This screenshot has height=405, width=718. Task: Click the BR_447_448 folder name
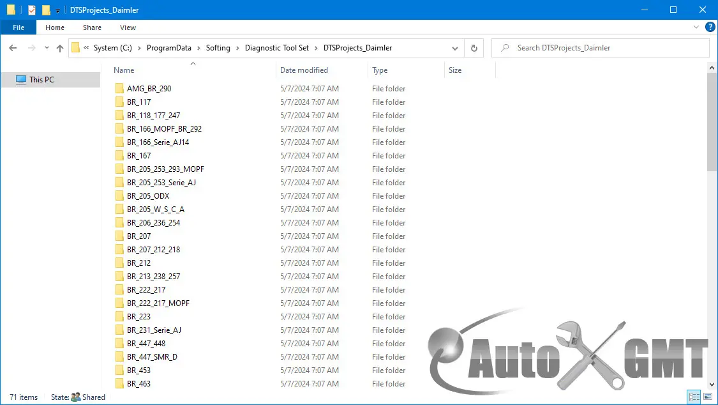[146, 343]
